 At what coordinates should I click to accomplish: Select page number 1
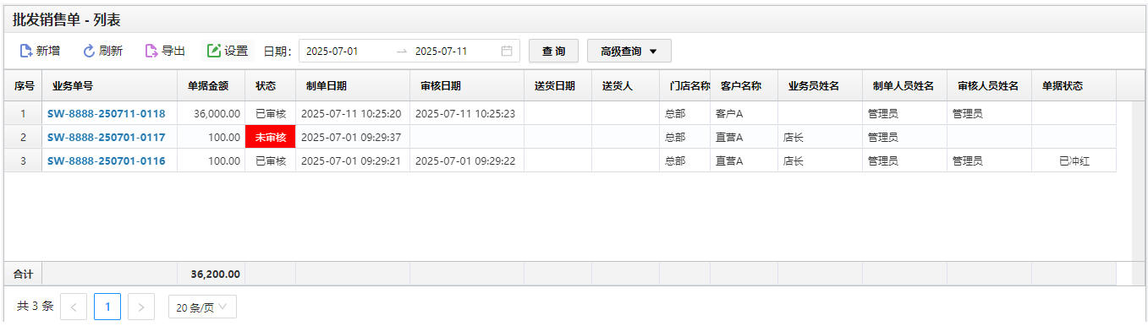[x=107, y=307]
